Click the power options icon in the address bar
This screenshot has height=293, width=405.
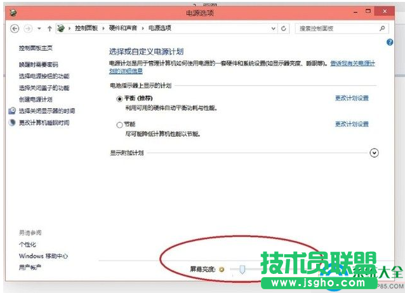(61, 28)
